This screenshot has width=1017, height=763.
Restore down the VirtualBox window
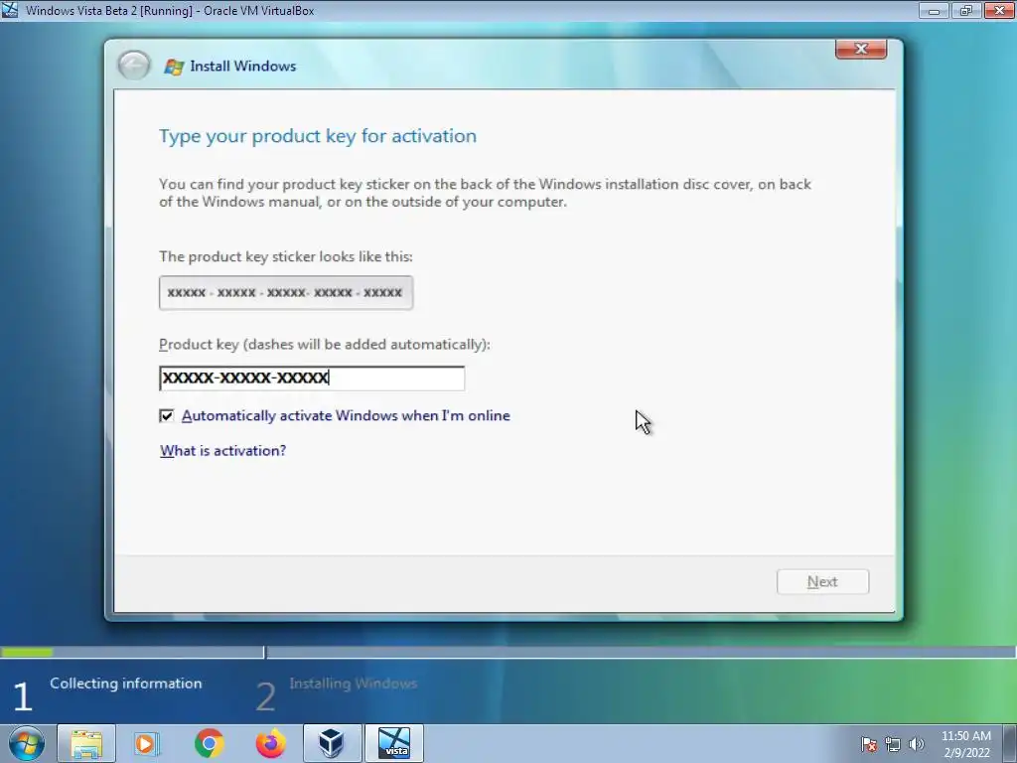coord(966,10)
